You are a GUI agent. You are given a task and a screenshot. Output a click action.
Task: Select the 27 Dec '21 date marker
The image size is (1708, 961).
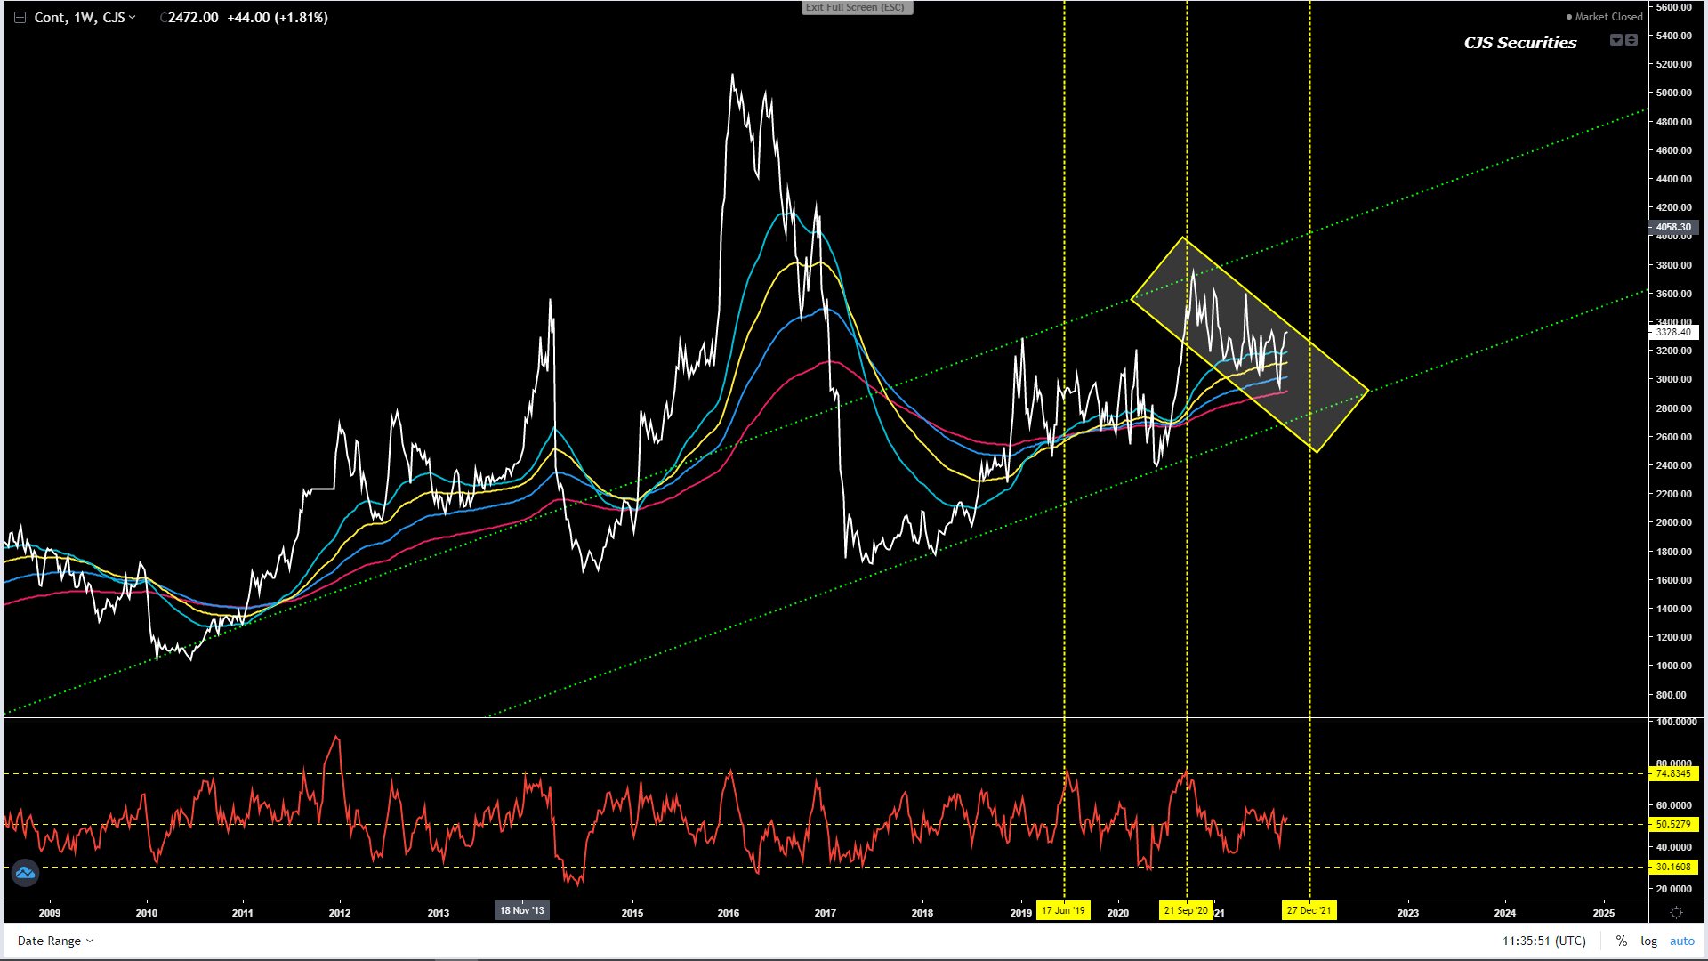pos(1309,910)
